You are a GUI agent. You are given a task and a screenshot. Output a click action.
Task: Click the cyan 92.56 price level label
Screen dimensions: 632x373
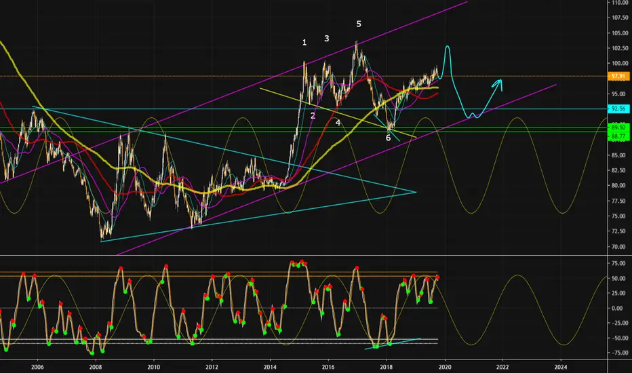(618, 109)
